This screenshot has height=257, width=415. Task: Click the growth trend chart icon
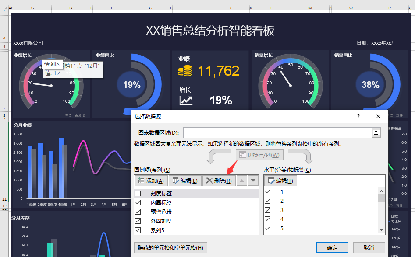click(x=185, y=100)
